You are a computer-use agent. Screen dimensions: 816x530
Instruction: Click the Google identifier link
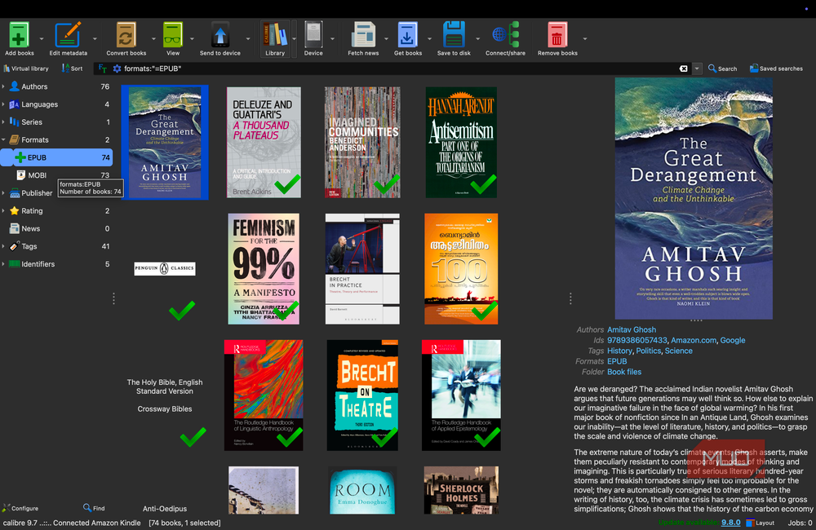732,340
